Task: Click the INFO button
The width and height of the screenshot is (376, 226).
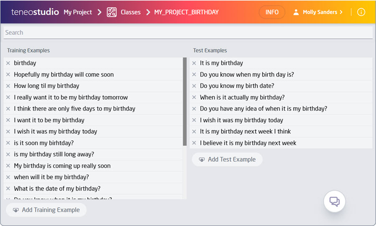Action: click(x=272, y=12)
